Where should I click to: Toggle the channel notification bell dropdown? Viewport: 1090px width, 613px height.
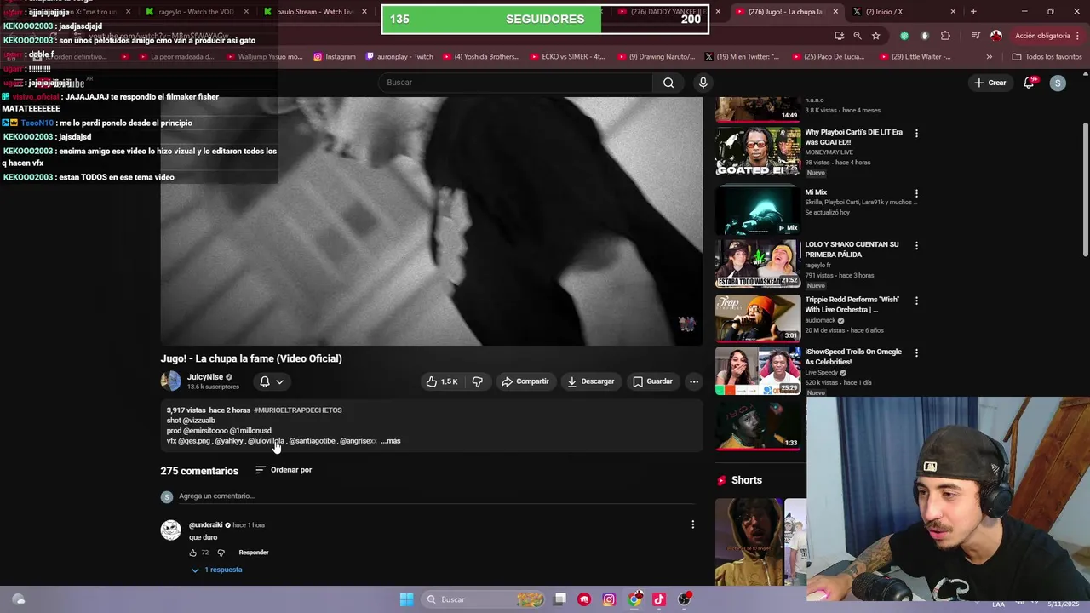click(x=271, y=381)
